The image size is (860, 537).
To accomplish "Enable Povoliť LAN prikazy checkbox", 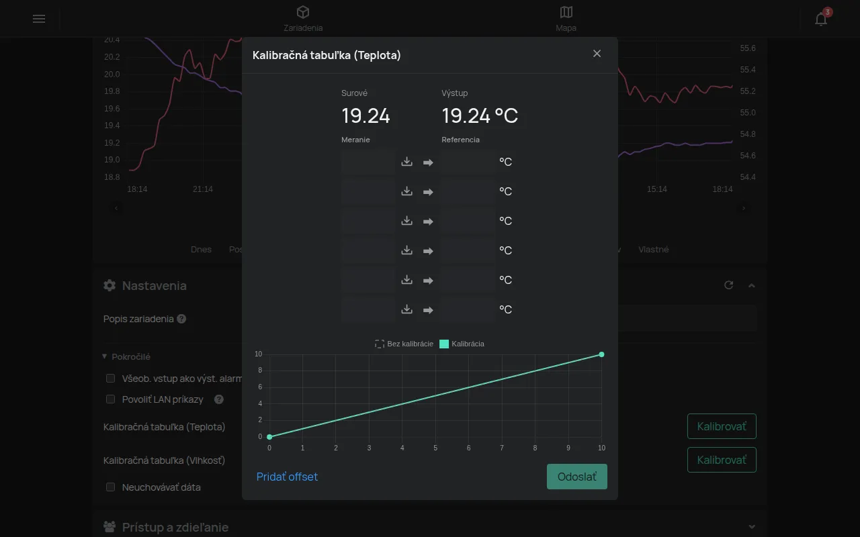I will pyautogui.click(x=111, y=399).
